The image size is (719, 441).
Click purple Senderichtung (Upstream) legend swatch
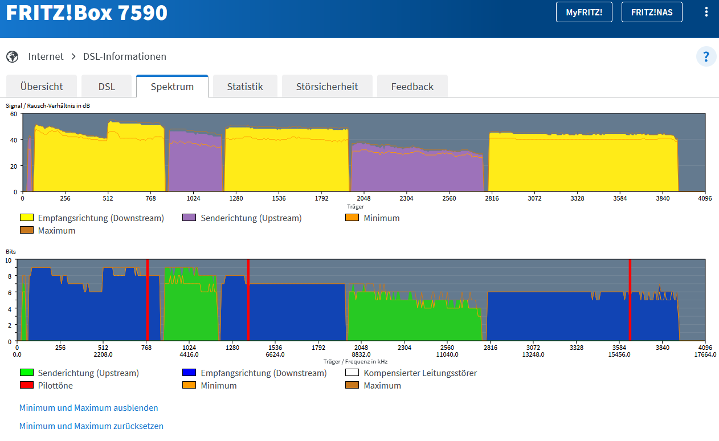190,218
